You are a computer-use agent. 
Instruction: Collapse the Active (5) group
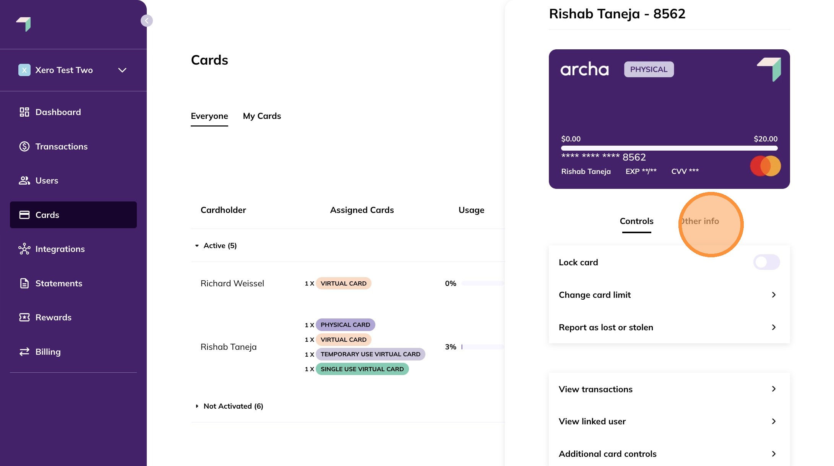point(197,246)
